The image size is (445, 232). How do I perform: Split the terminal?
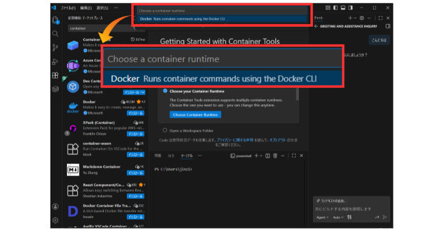click(x=267, y=156)
